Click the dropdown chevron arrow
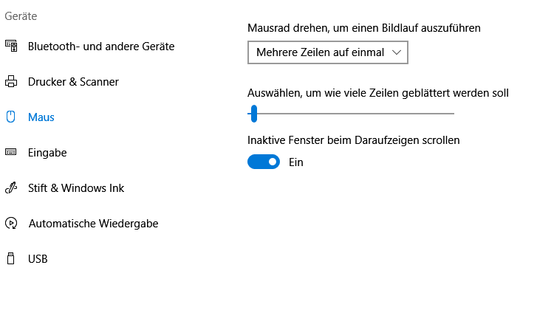The height and width of the screenshot is (327, 537). pyautogui.click(x=397, y=52)
